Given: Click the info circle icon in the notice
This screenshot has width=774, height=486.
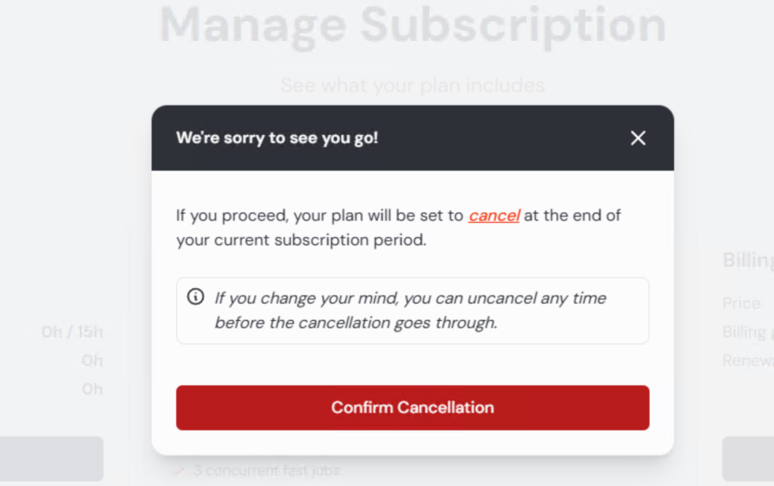Looking at the screenshot, I should point(196,297).
